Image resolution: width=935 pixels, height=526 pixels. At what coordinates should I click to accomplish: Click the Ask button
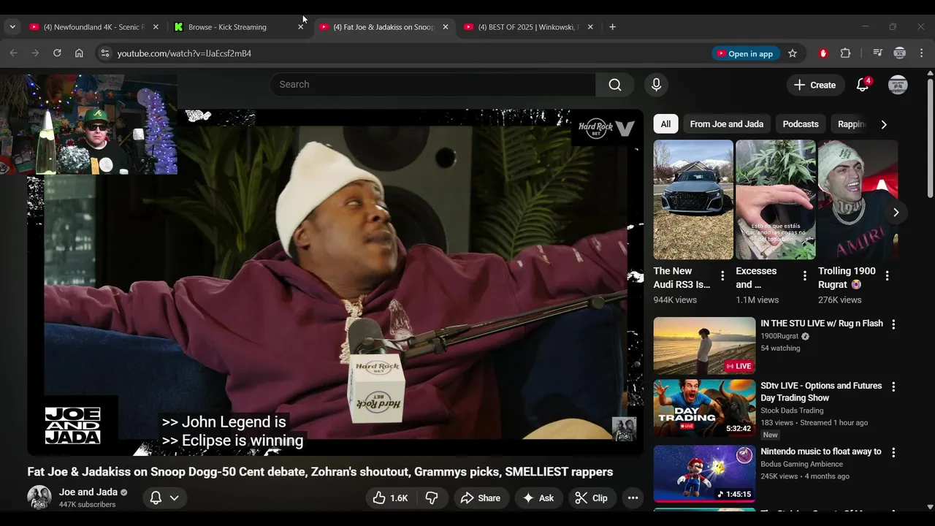pos(538,498)
